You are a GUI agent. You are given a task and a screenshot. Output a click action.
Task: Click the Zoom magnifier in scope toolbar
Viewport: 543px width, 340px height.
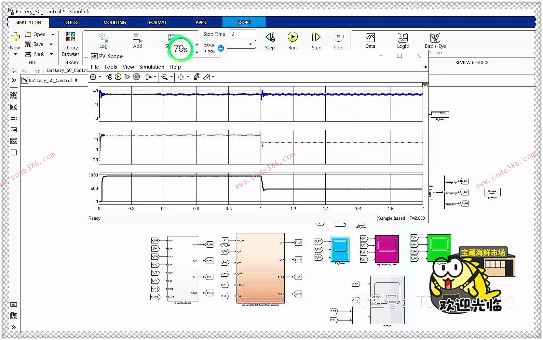(x=165, y=77)
